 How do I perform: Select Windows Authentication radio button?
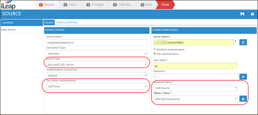155,49
